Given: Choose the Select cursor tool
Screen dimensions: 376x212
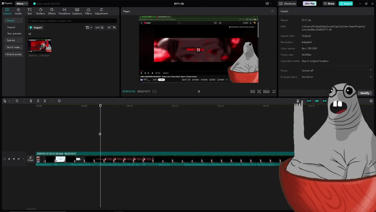Looking at the screenshot, I should 5,101.
